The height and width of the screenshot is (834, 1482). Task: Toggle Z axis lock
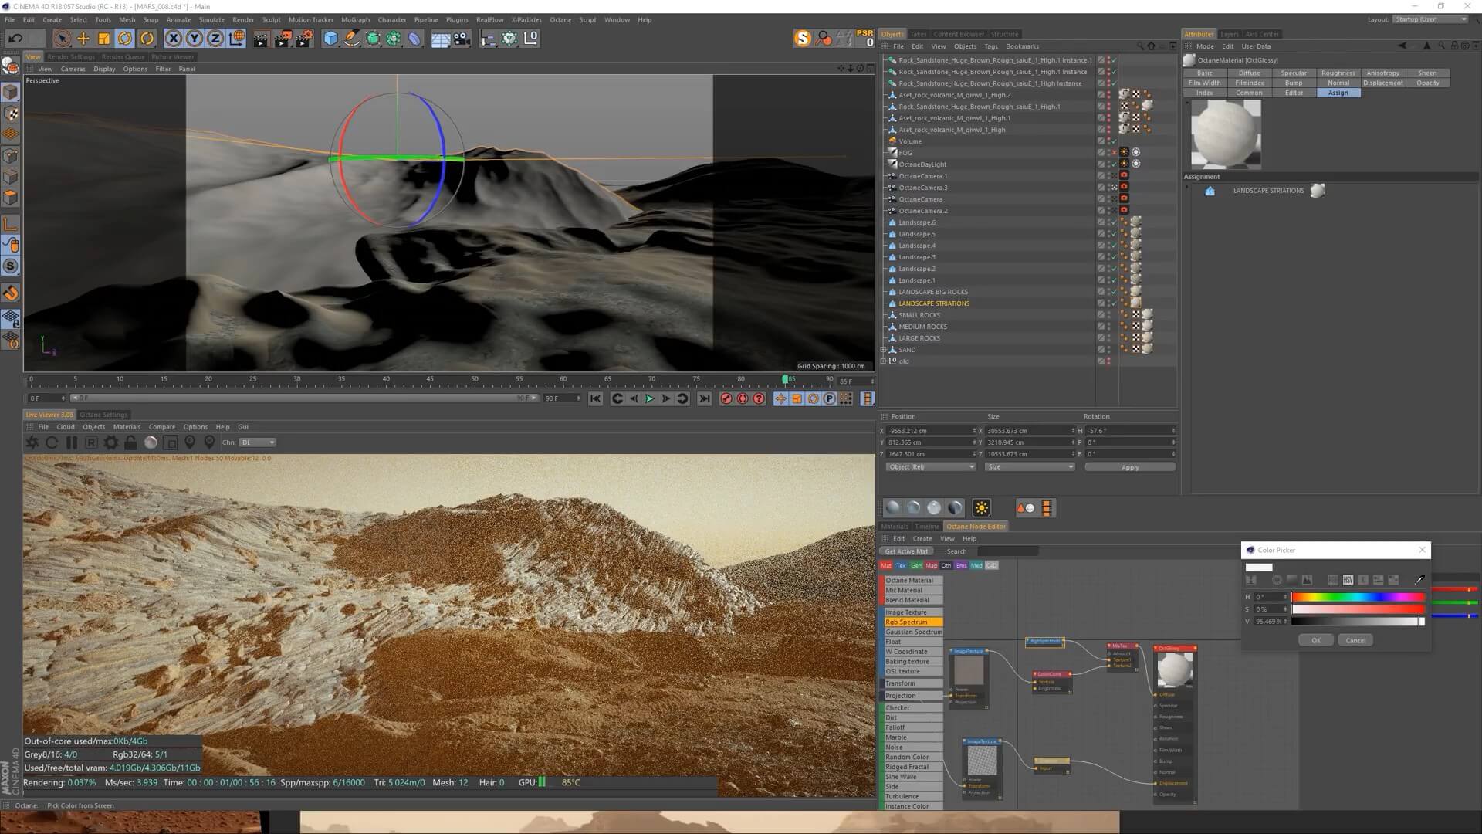click(x=215, y=39)
